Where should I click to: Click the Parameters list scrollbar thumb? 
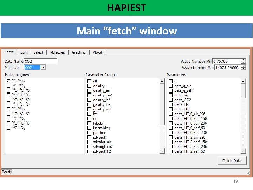[x=243, y=91]
